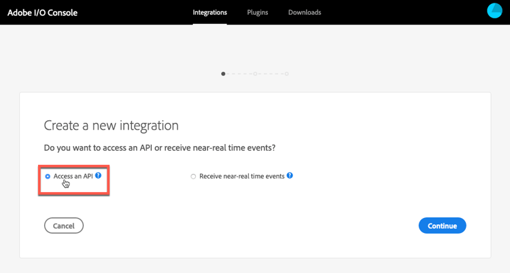Open the Plugins tab
The height and width of the screenshot is (273, 510).
[258, 12]
